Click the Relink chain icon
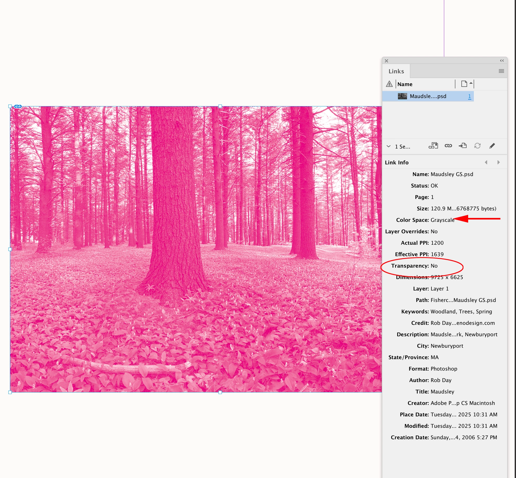The height and width of the screenshot is (478, 516). point(448,146)
